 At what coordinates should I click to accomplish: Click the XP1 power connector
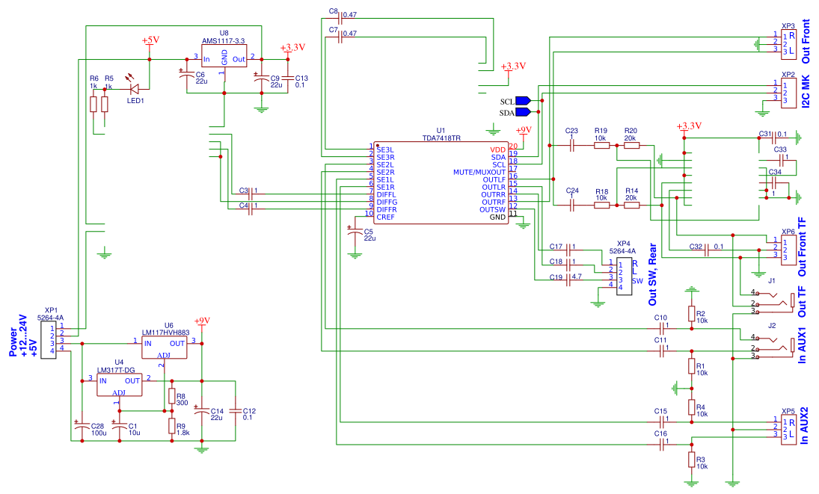coord(49,339)
